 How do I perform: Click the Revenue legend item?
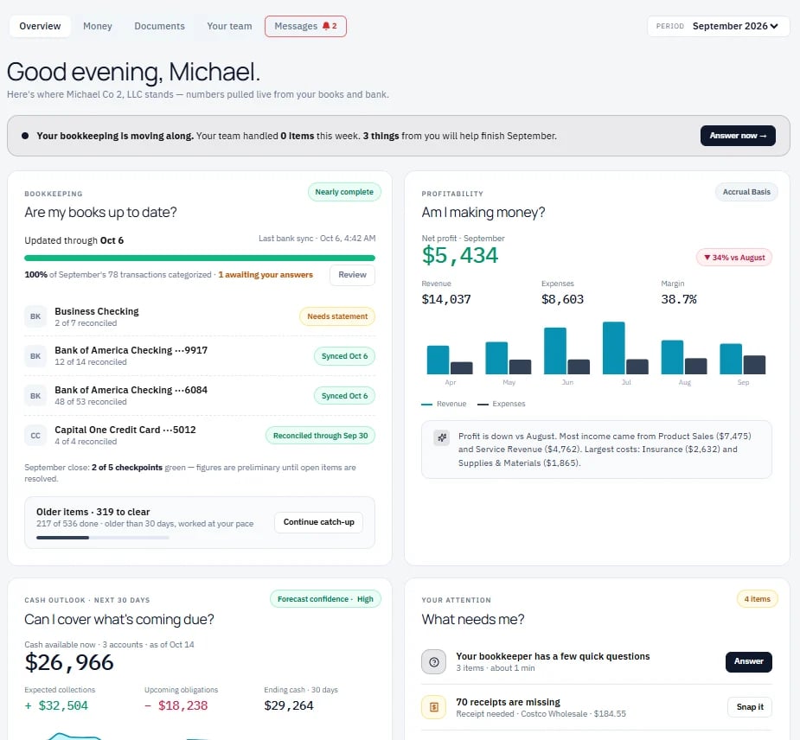tap(444, 404)
